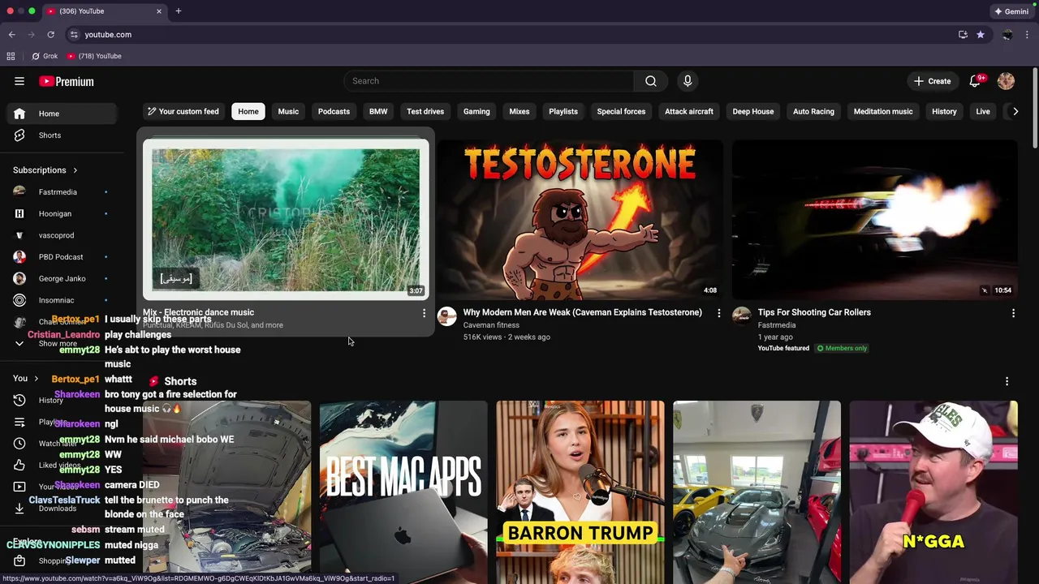This screenshot has width=1039, height=584.
Task: Open the account avatar menu
Action: pos(1006,81)
